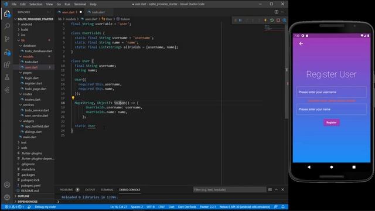Open editor More Actions ellipsis
Viewport: 375px width, 211px height.
(x=283, y=12)
